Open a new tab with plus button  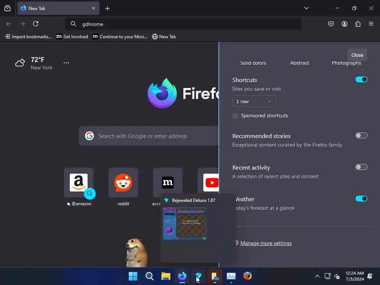tap(107, 9)
